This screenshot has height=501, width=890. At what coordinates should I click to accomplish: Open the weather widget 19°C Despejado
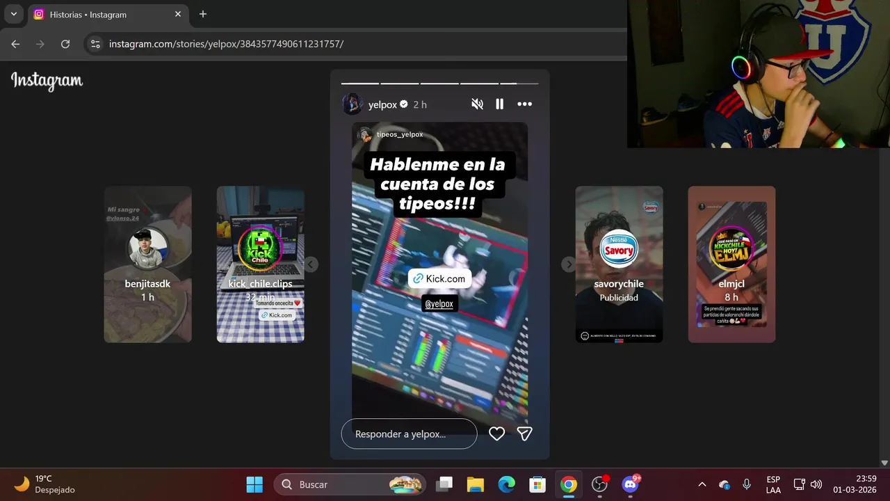(x=44, y=484)
